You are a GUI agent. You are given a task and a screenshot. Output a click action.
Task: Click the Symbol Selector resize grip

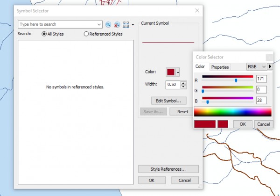[200, 186]
